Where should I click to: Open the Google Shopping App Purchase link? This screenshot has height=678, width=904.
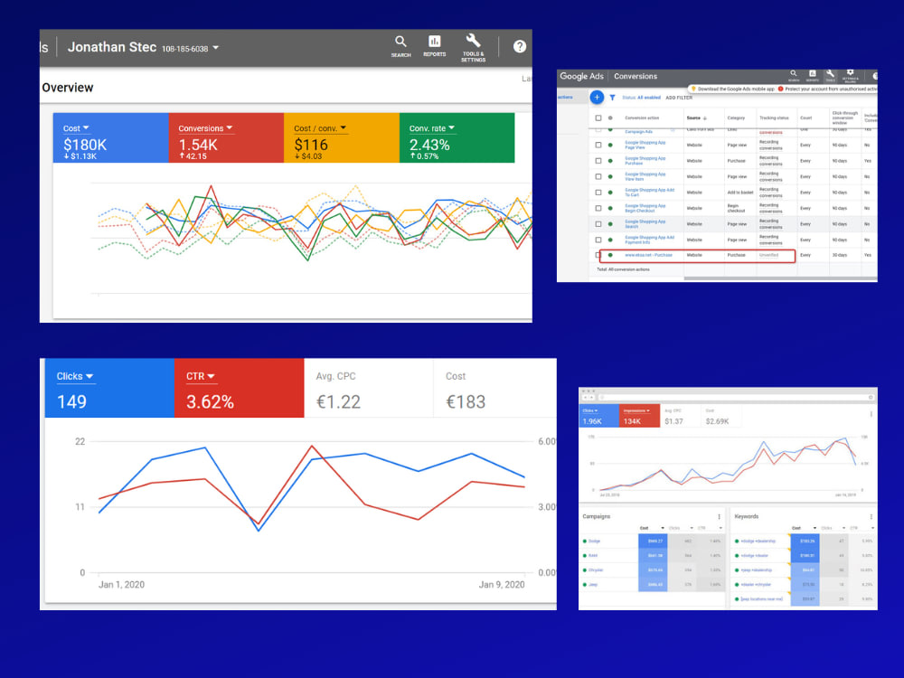click(645, 160)
